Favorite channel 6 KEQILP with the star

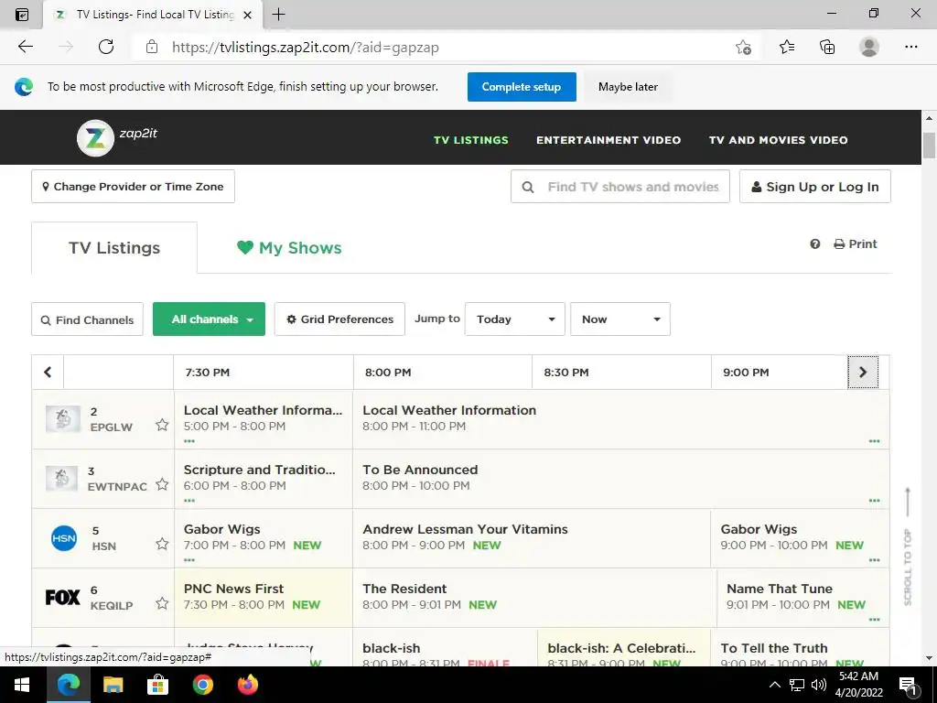click(162, 603)
